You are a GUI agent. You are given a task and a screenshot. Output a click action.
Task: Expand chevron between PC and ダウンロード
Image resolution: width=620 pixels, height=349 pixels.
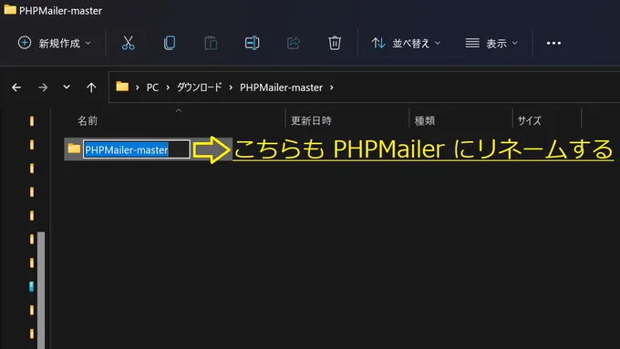point(168,87)
